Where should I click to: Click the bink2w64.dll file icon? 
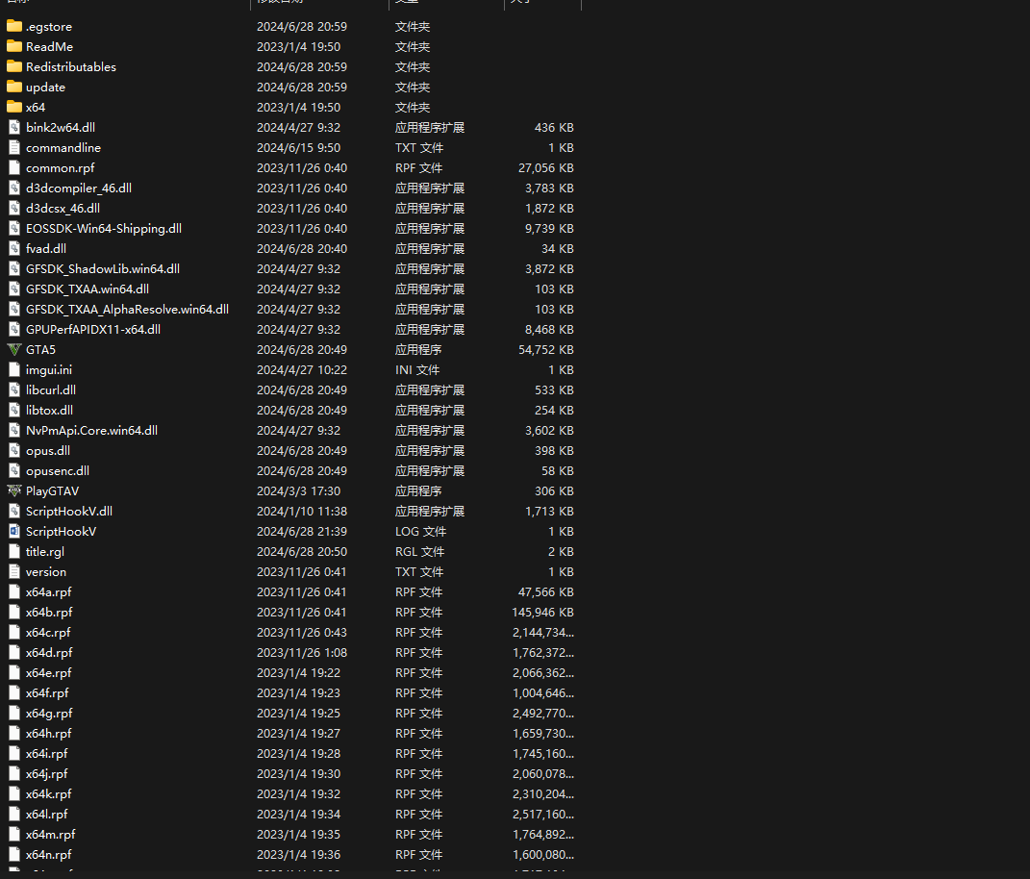click(14, 128)
